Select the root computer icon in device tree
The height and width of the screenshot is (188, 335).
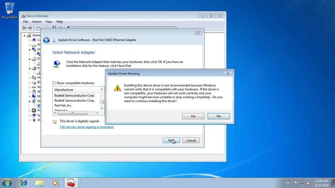29,35
